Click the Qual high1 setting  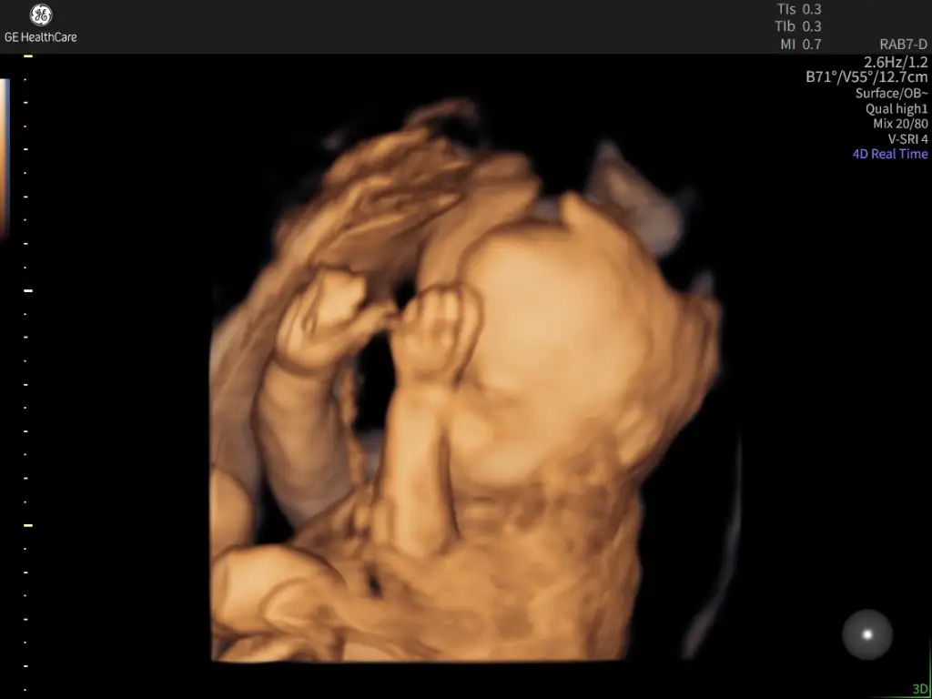[897, 109]
